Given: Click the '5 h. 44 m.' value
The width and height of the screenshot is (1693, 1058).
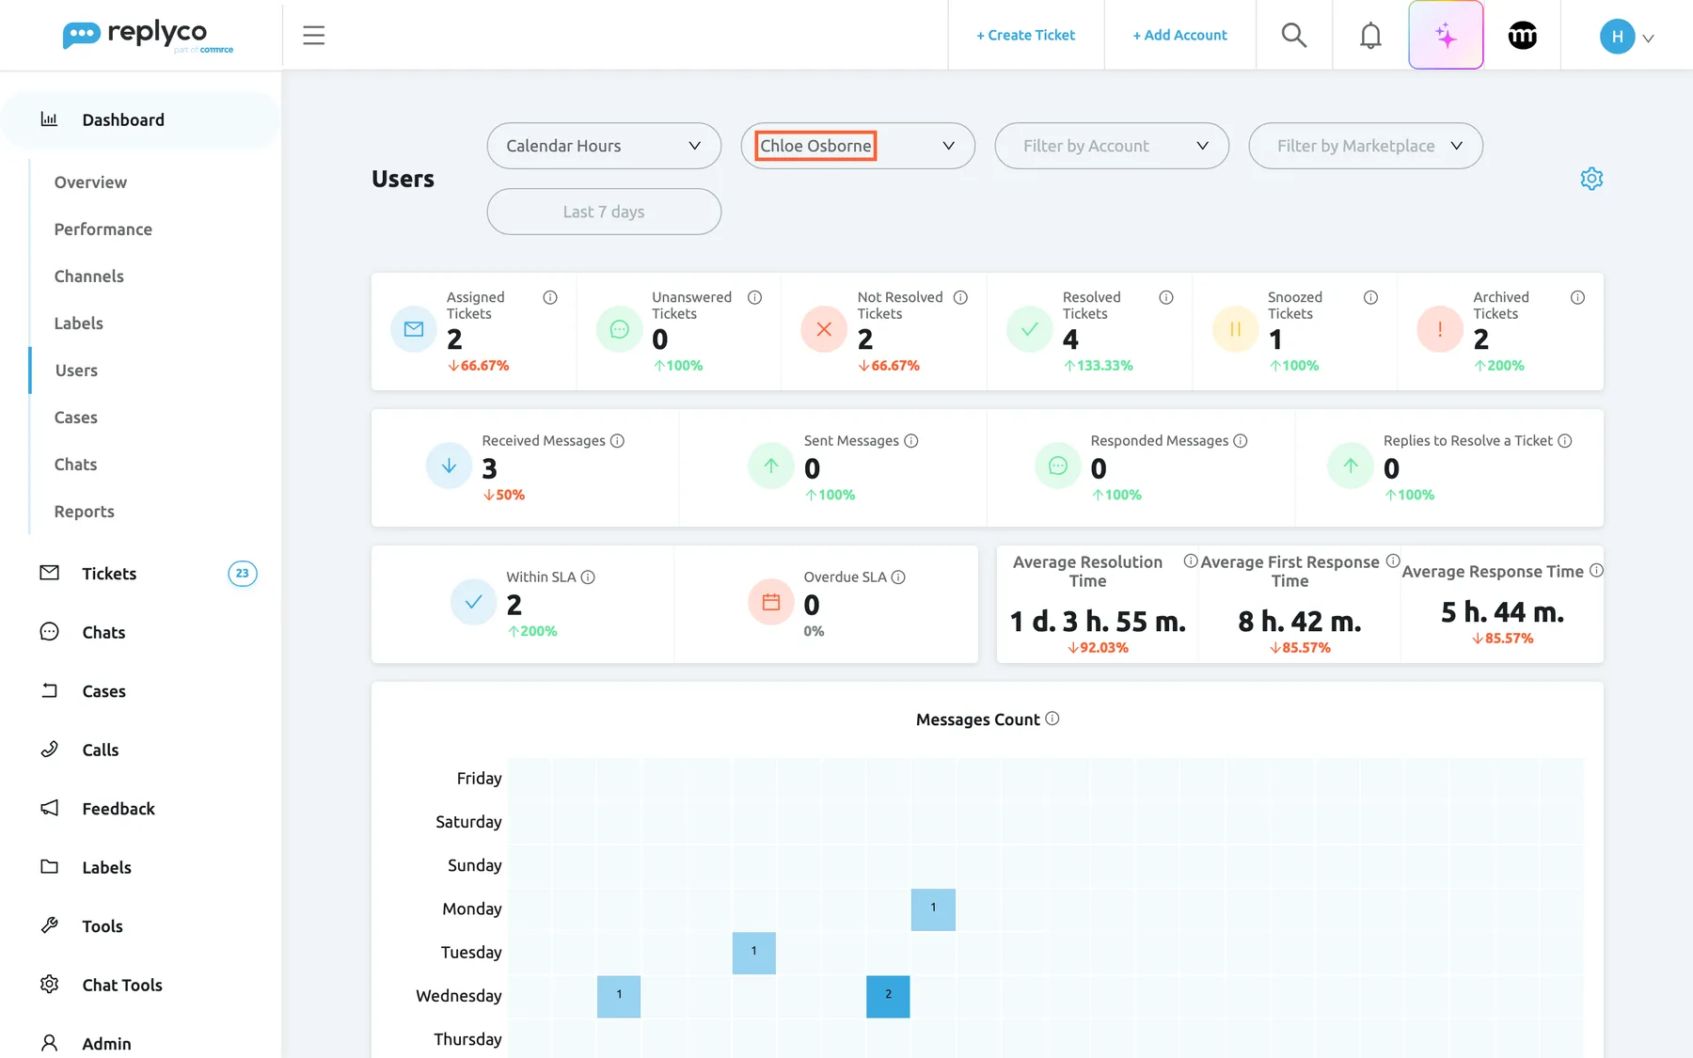Looking at the screenshot, I should pos(1502,612).
